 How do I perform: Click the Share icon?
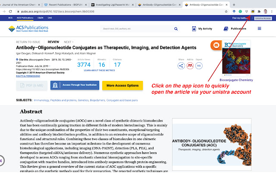pos(181,66)
